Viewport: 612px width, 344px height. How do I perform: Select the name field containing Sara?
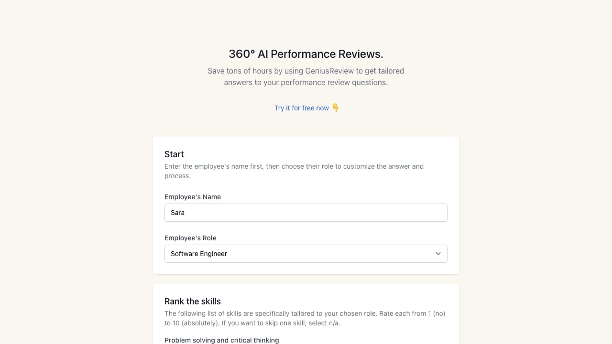306,213
